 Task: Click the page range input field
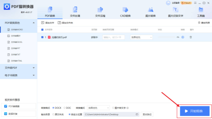114,37
